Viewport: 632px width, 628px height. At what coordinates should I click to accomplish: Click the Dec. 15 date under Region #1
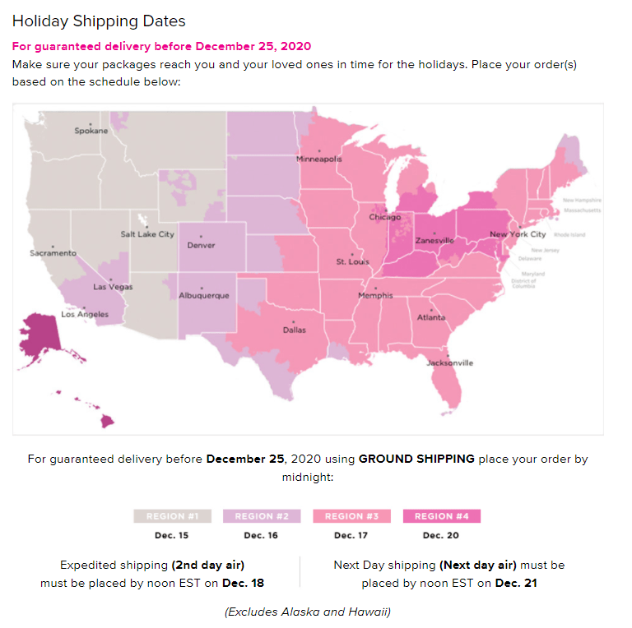(x=171, y=535)
